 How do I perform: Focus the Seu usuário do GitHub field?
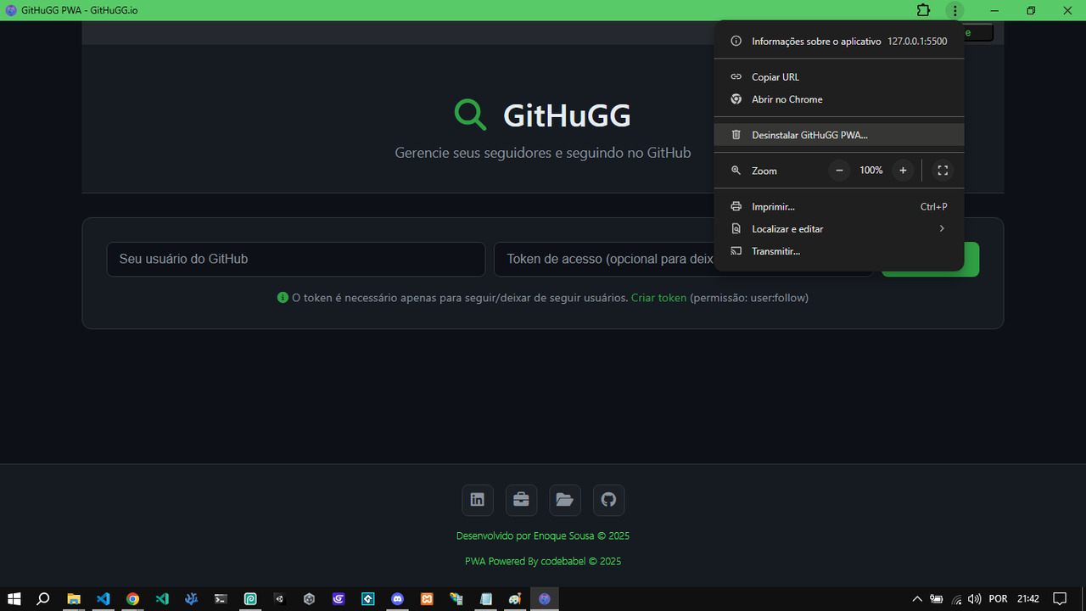click(296, 259)
